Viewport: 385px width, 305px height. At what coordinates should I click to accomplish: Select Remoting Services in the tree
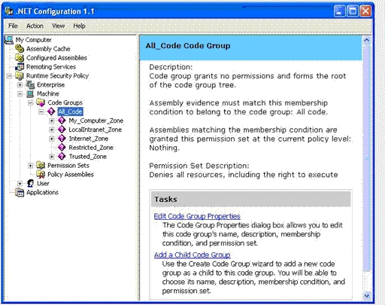(51, 67)
